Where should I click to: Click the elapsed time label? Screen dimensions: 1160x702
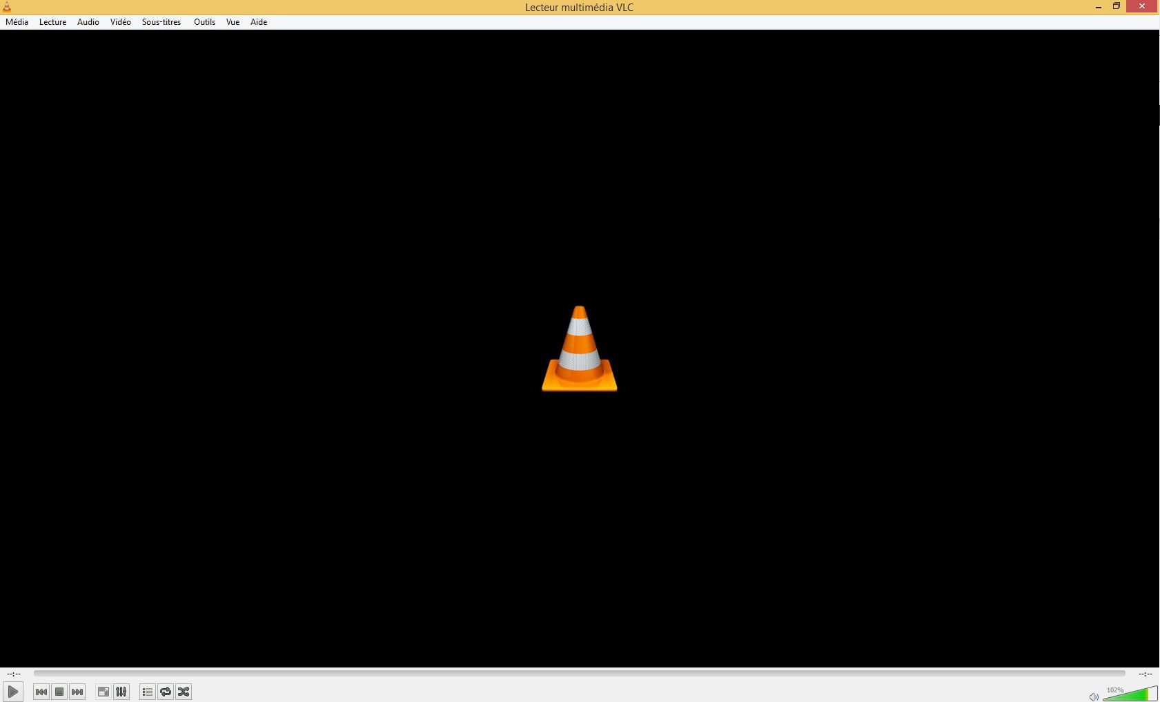coord(14,674)
